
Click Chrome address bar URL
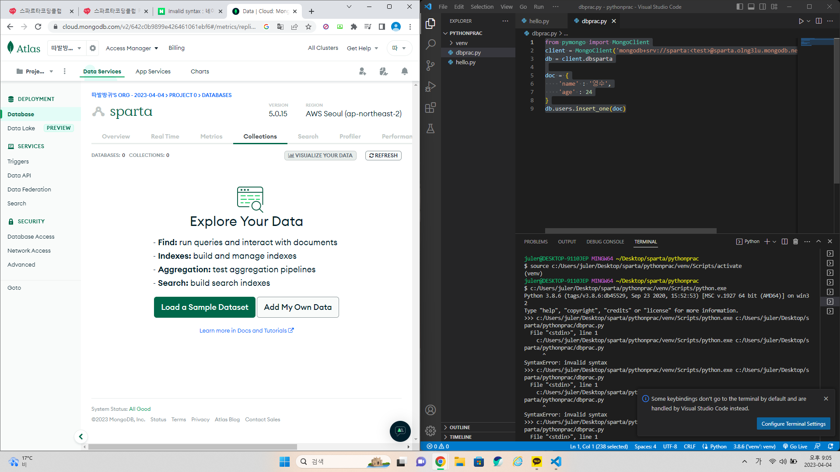(159, 27)
